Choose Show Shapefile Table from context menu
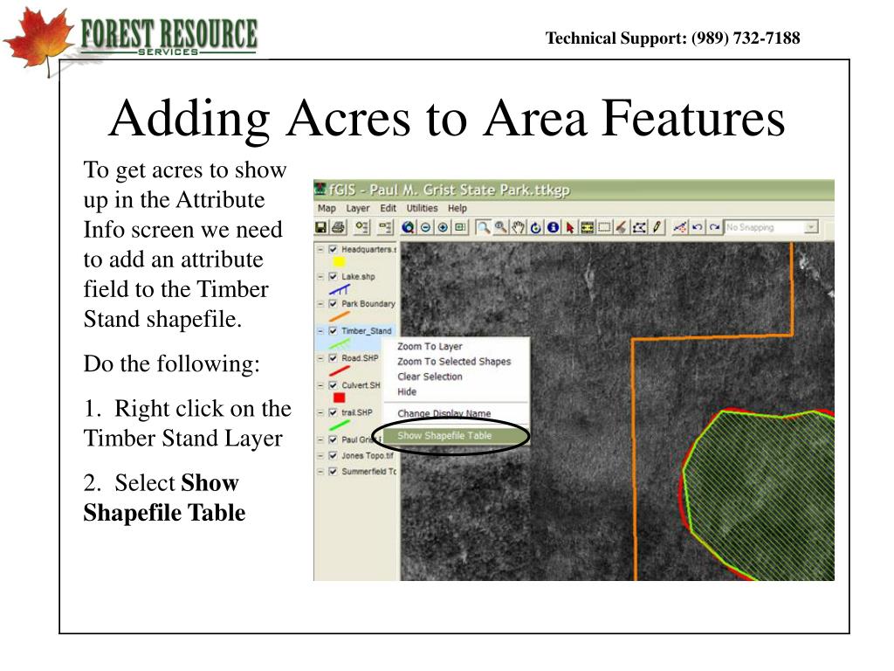894x671 pixels. coord(456,436)
